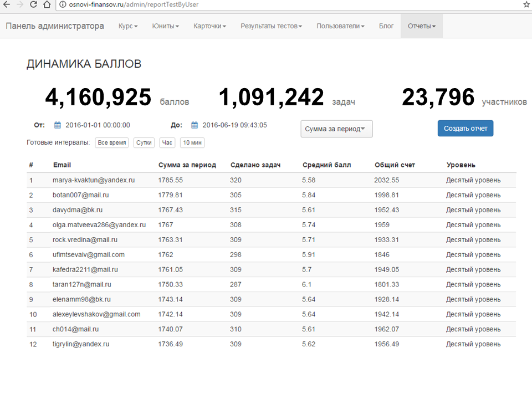This screenshot has width=532, height=399.
Task: Click email botan007@mail.ru
Action: click(81, 195)
